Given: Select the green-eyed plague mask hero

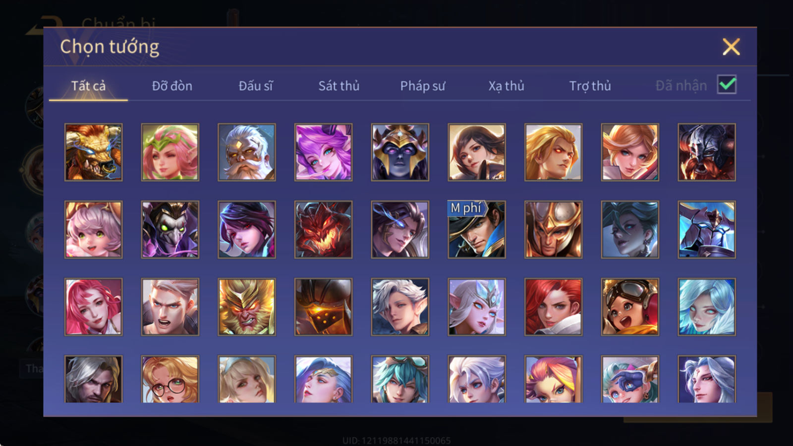Looking at the screenshot, I should click(x=170, y=229).
